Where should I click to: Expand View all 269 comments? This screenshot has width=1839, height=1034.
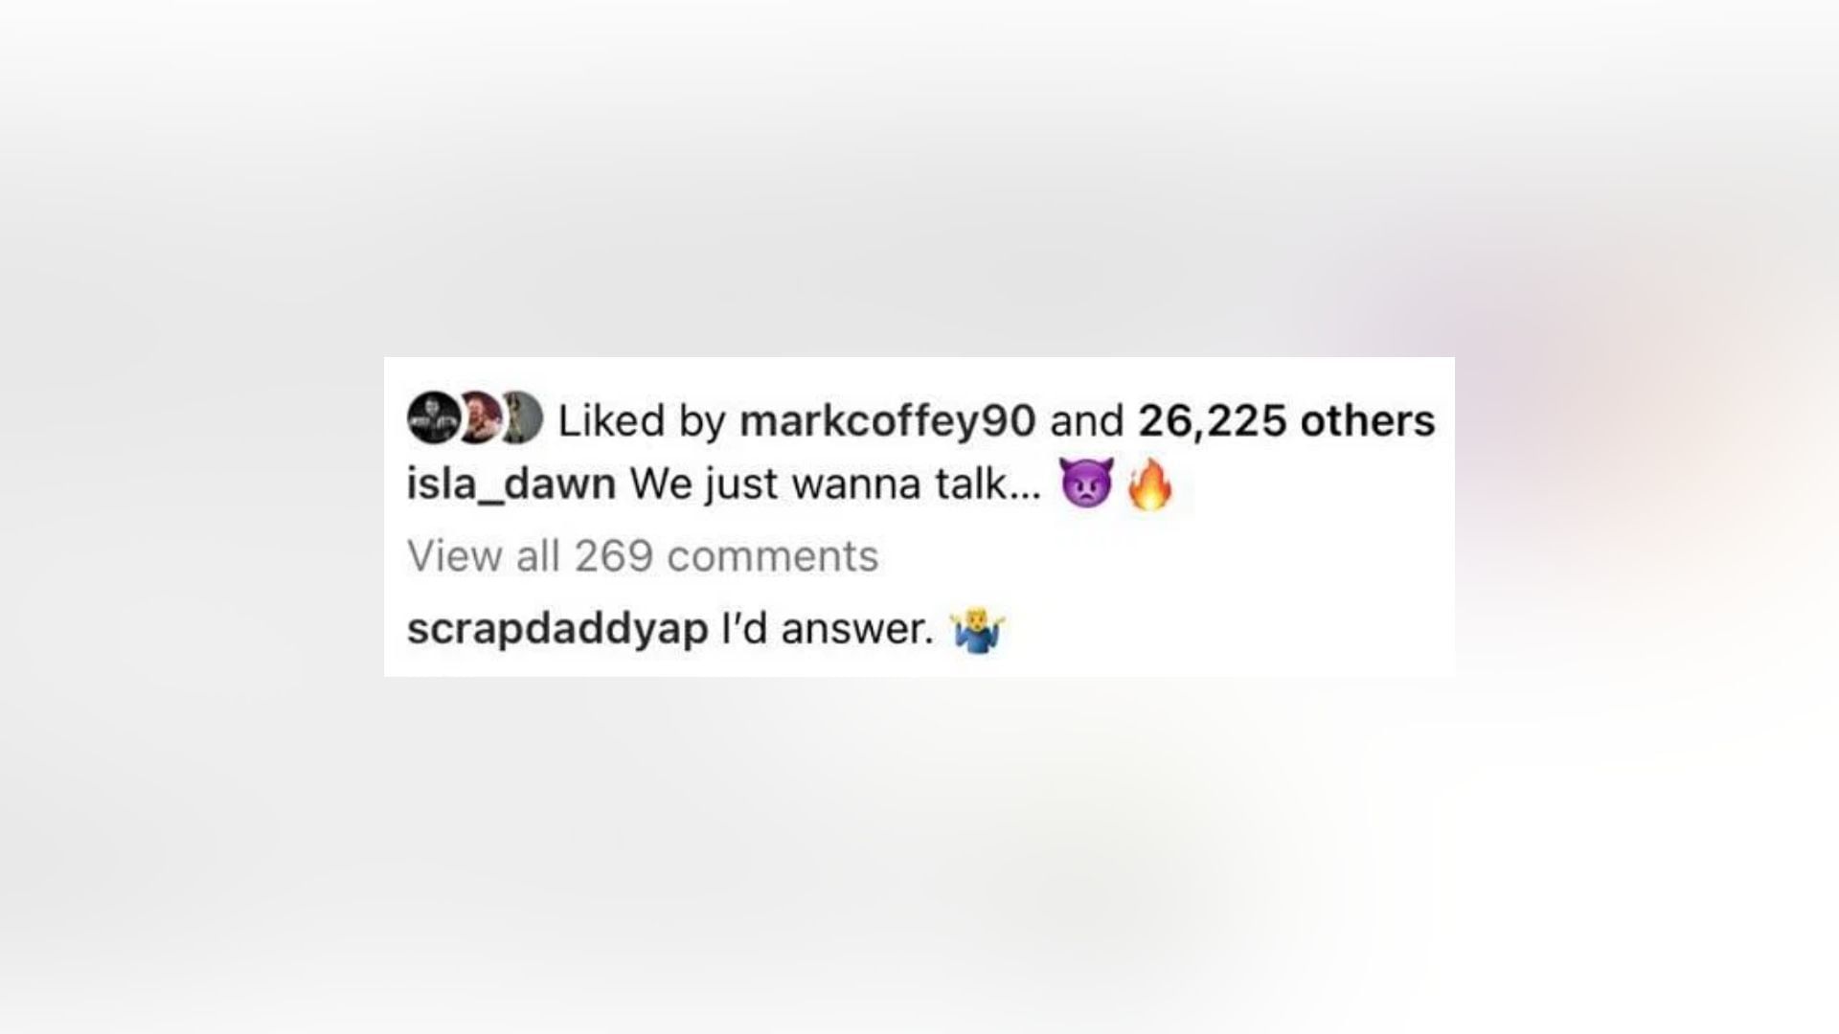[643, 556]
